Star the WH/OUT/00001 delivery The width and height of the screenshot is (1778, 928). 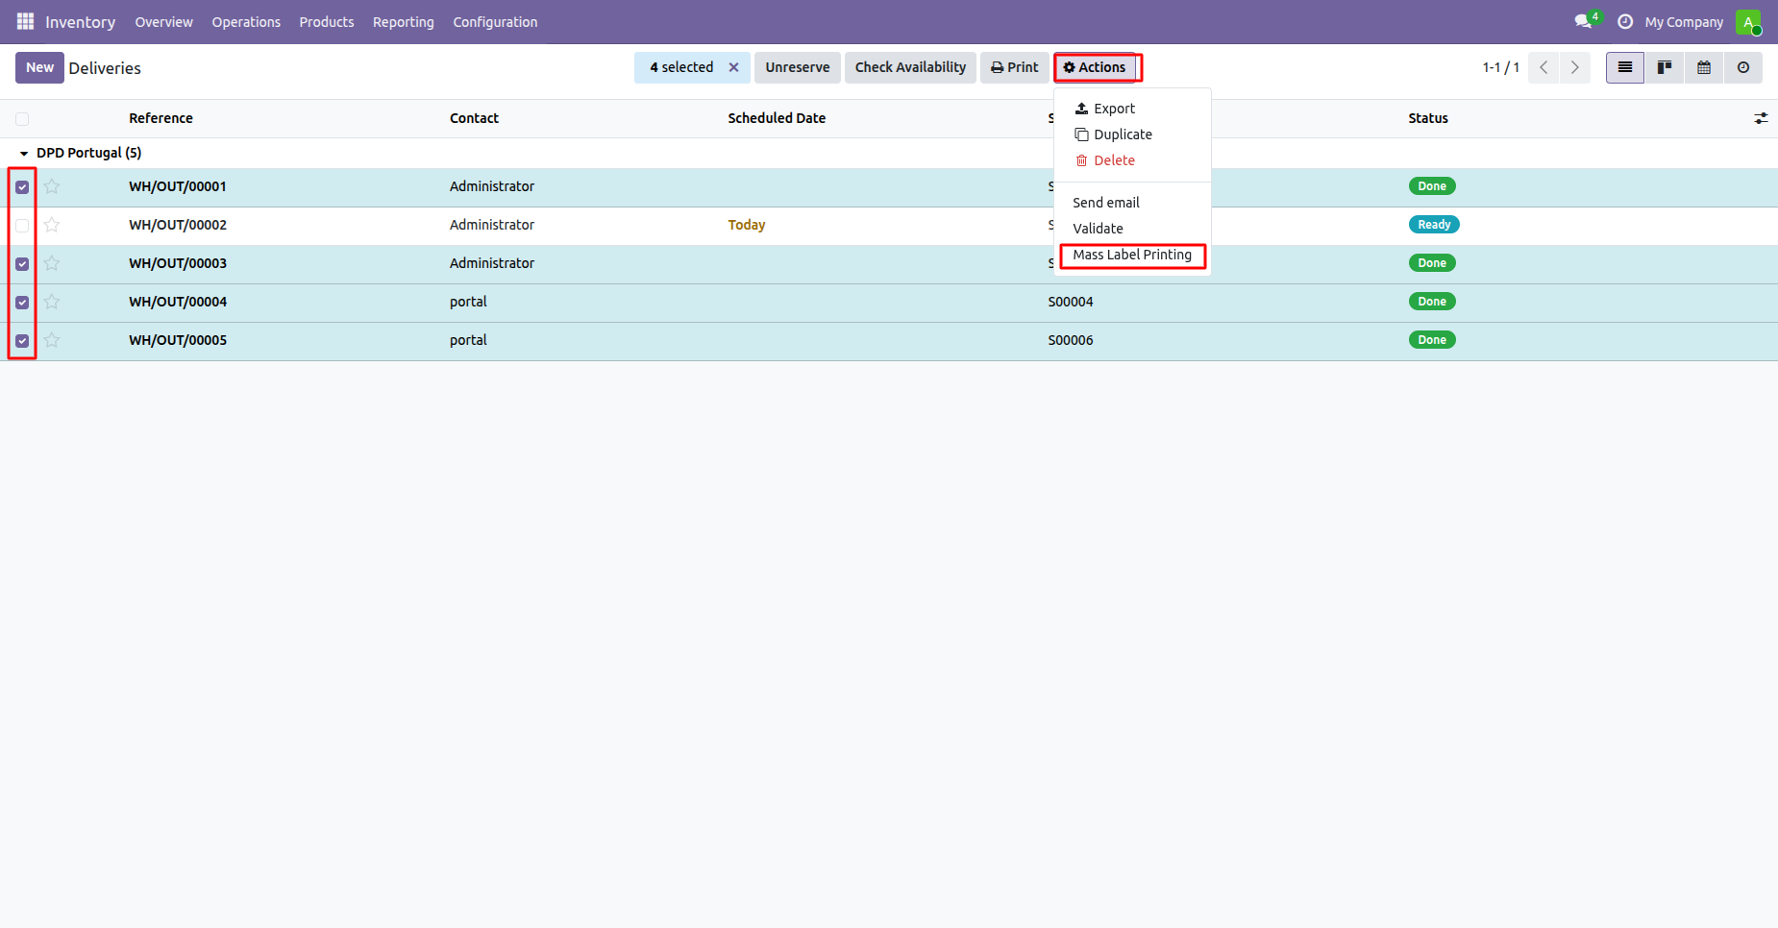click(52, 186)
